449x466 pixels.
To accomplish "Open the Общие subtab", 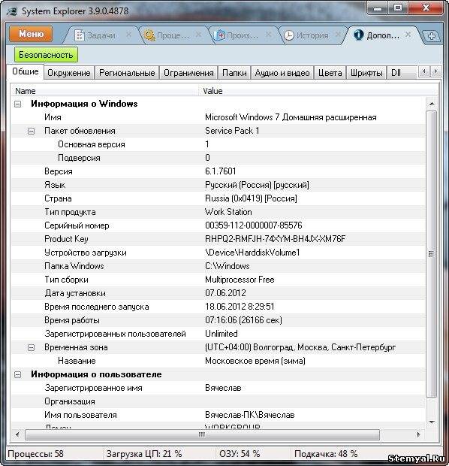I will coord(26,71).
